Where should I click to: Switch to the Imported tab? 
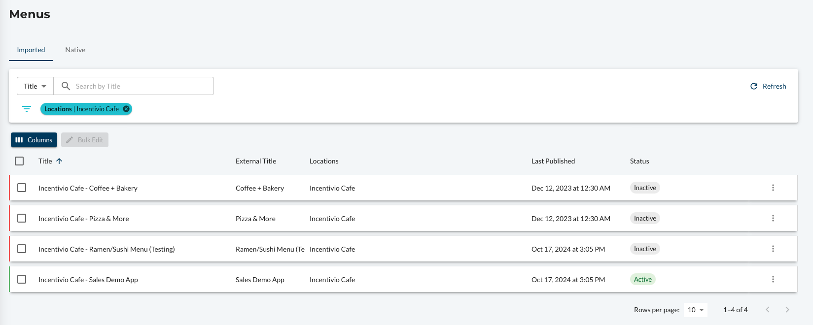point(31,50)
